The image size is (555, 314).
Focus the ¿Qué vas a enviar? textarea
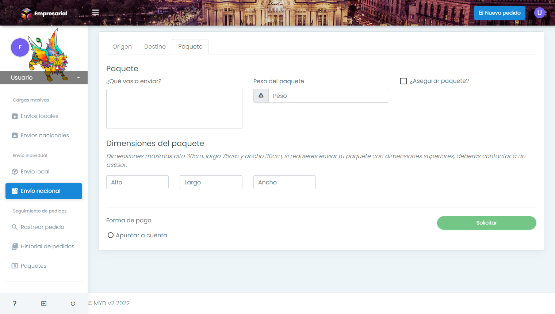point(174,109)
